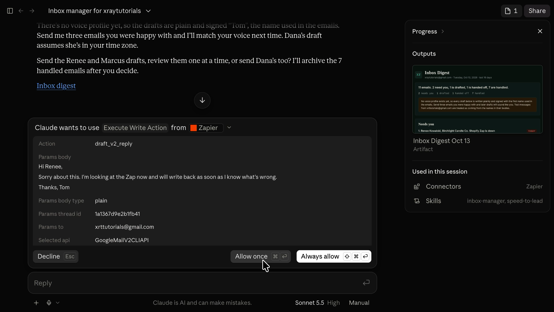Expand the Progress header chevron

pyautogui.click(x=443, y=31)
